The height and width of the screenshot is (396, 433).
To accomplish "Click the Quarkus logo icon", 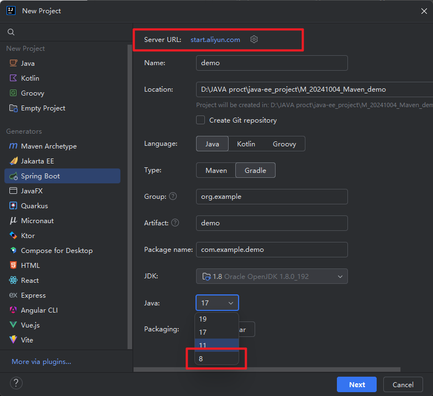I will coord(13,205).
